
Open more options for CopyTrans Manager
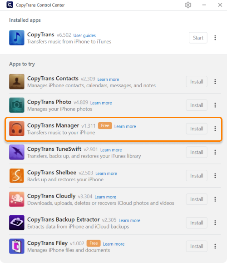(x=215, y=129)
